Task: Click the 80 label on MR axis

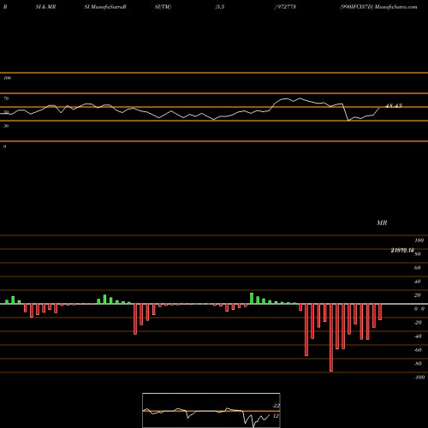Action: 417,254
